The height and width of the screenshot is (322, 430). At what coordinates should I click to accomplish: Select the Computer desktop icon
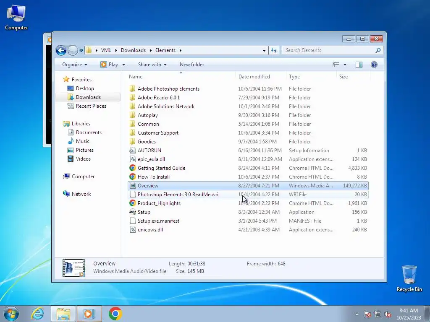(x=16, y=18)
